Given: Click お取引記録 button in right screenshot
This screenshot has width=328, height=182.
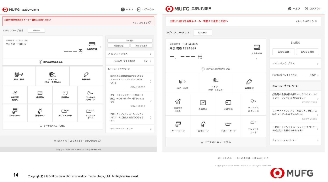Looking at the screenshot, I should tap(283, 51).
